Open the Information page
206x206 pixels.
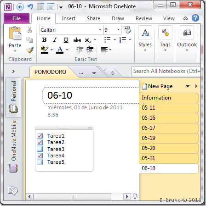169,98
